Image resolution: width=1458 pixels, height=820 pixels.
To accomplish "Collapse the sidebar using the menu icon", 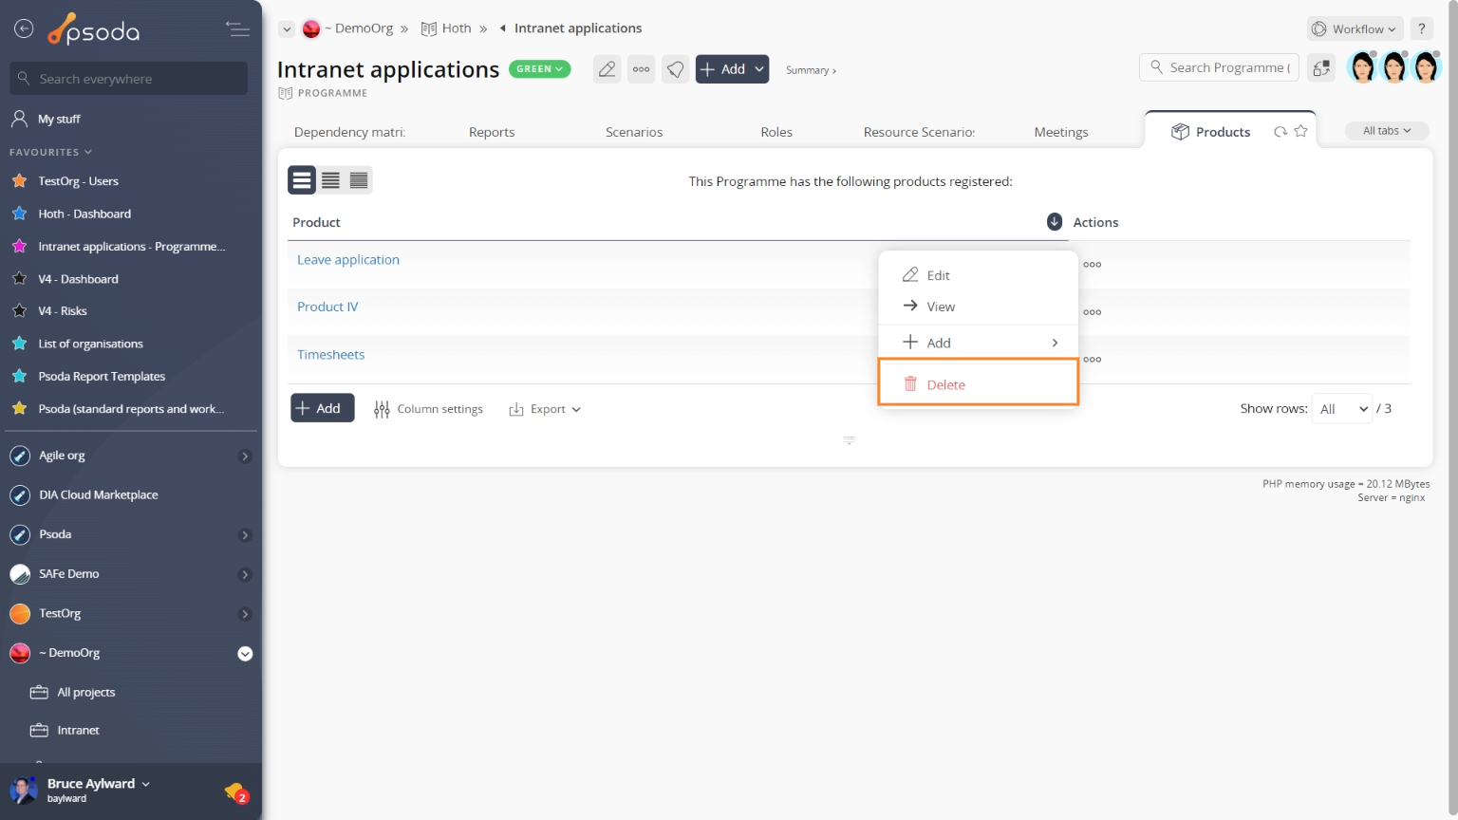I will pos(237,29).
